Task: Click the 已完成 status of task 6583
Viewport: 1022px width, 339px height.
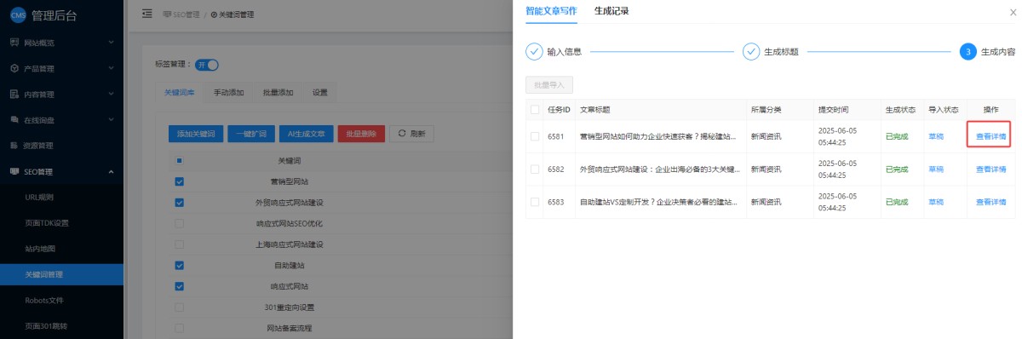Action: 898,202
